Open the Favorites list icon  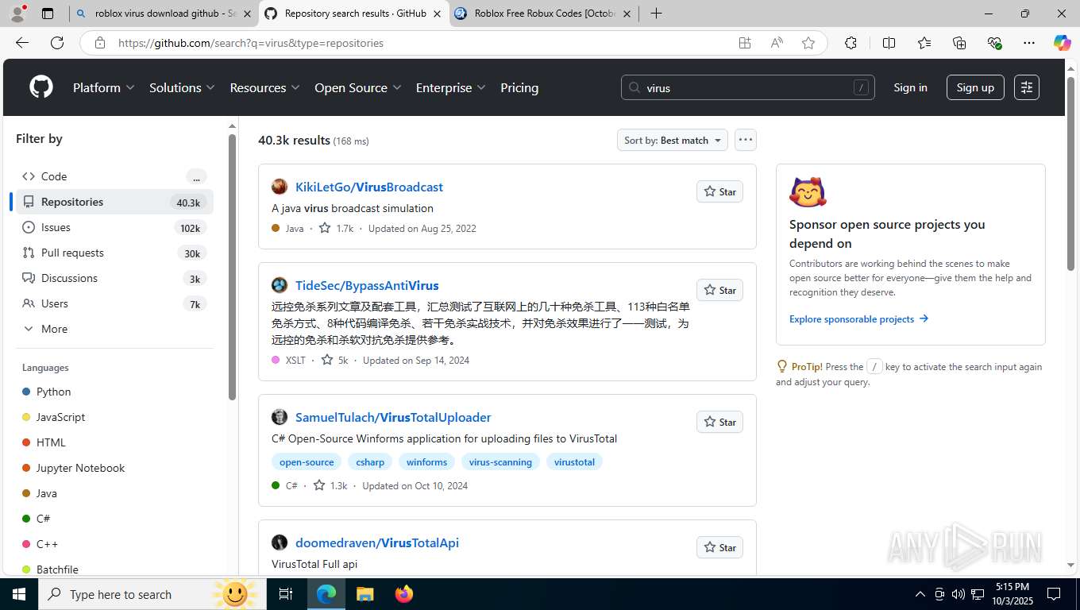click(x=924, y=43)
